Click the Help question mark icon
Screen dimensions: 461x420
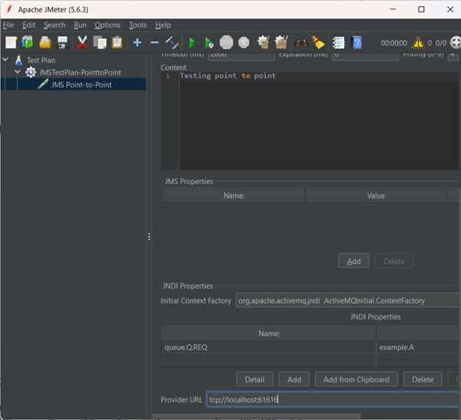click(x=357, y=43)
